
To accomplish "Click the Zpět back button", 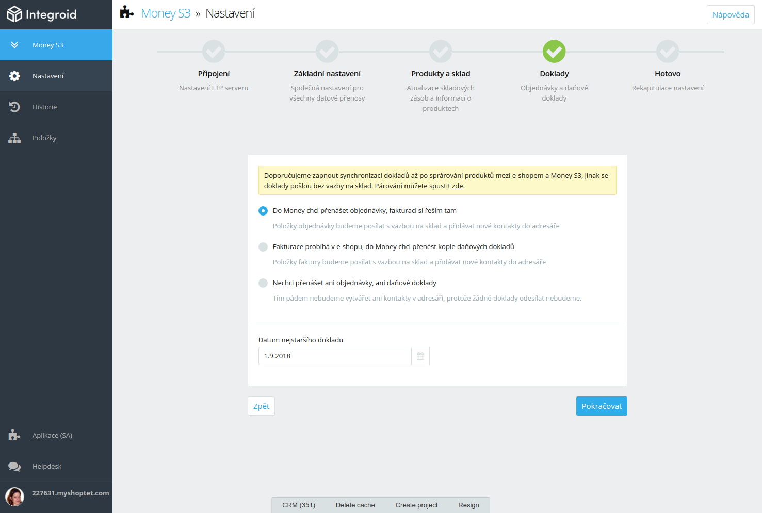I will (x=261, y=406).
